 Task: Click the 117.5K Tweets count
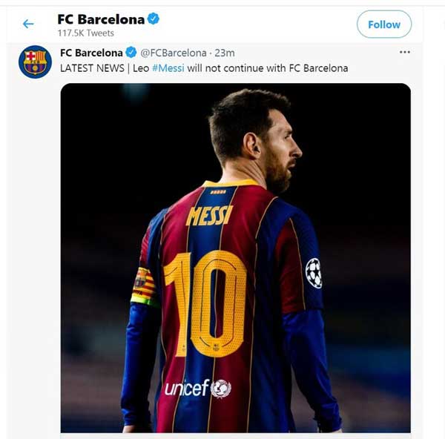click(x=85, y=33)
